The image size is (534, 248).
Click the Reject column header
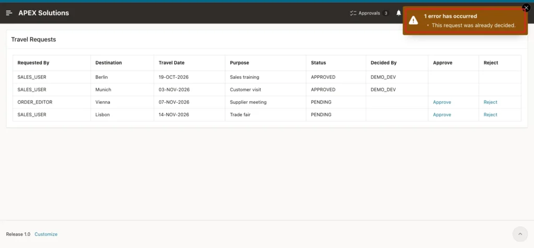point(491,63)
